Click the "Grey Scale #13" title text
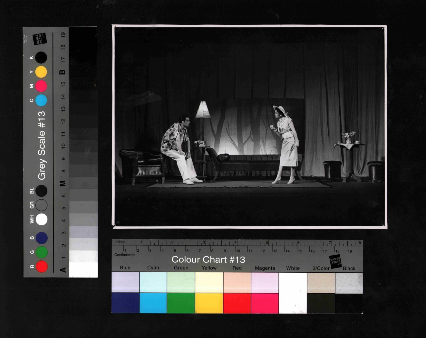 tap(42, 146)
